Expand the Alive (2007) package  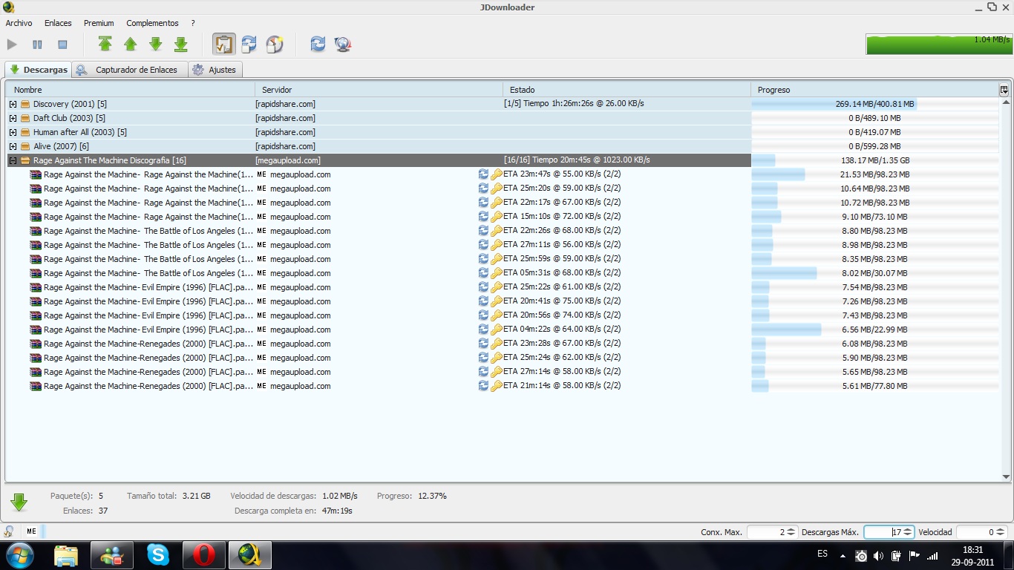[x=13, y=147]
